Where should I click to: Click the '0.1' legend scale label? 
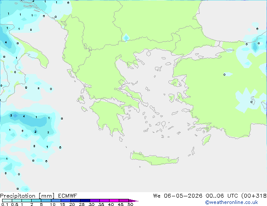click(5, 204)
